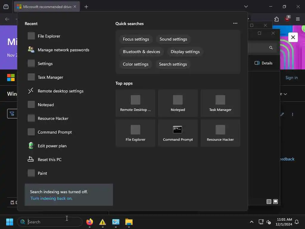Open the notifications bell
Image resolution: width=305 pixels, height=229 pixels.
tap(297, 222)
